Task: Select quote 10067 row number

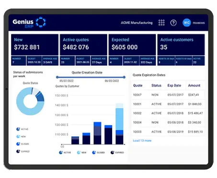Action: point(137,95)
